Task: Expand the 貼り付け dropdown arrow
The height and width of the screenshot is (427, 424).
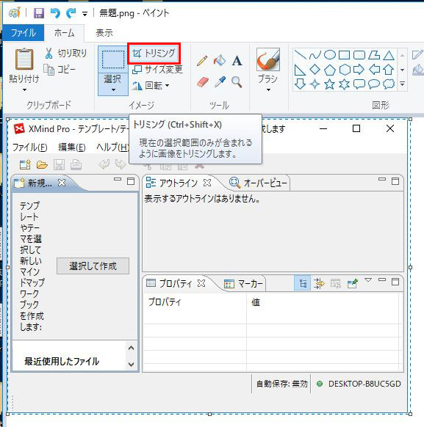Action: [24, 90]
